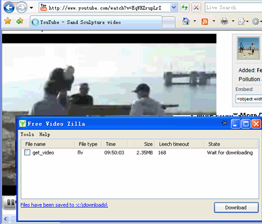Minimize the Free Video Zilla window

(x=235, y=124)
